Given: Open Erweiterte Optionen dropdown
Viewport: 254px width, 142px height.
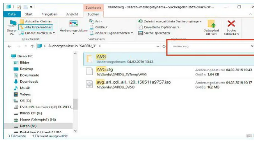Looking at the screenshot, I should 159,27.
